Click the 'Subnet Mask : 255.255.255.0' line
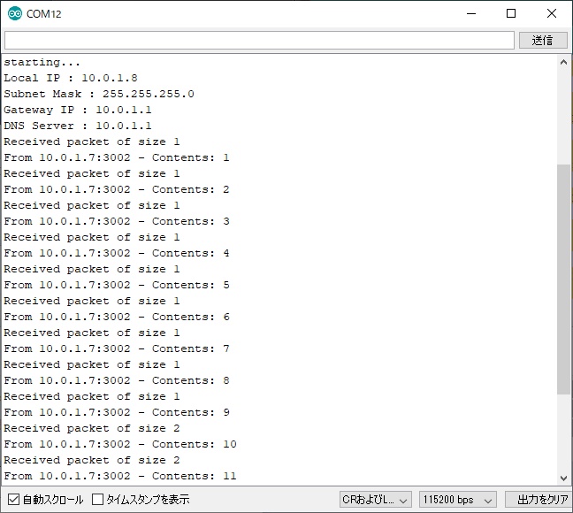 coord(99,94)
